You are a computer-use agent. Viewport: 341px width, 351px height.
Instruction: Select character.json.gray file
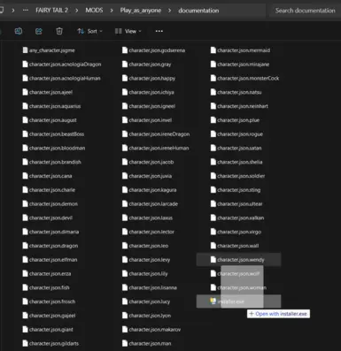point(147,65)
